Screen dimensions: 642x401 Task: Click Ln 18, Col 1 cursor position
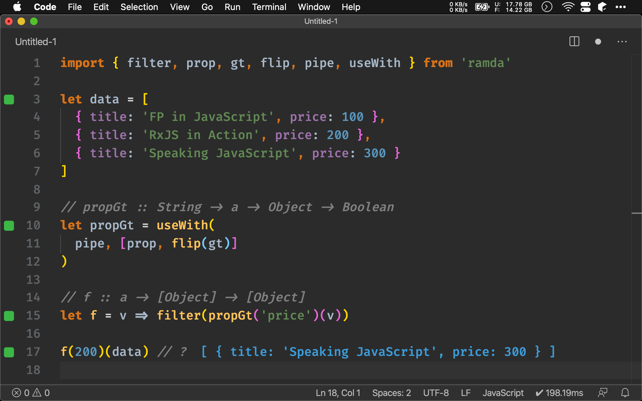coord(338,393)
